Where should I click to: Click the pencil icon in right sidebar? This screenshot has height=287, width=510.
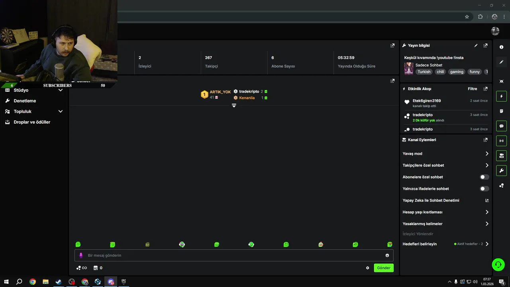pos(501,62)
